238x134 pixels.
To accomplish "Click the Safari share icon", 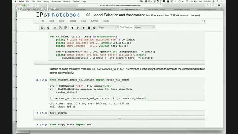I will pos(208,6).
